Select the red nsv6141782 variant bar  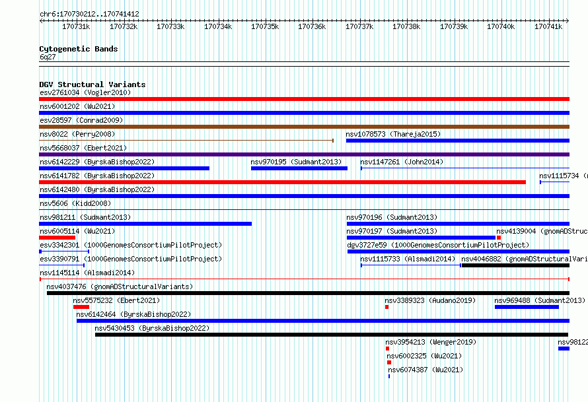[282, 182]
